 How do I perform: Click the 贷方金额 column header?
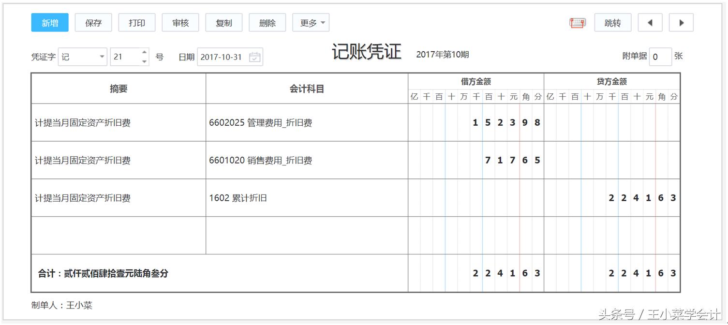[612, 82]
